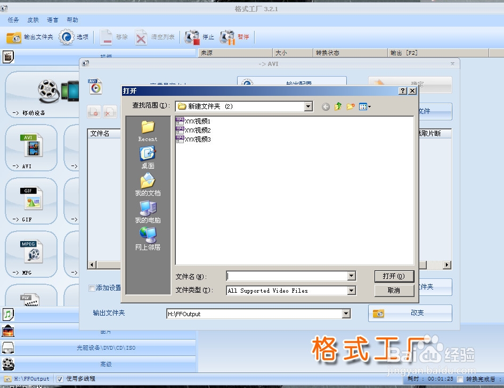504x388 pixels.
Task: Choose the FLV format icon in sidebar
Action: (30, 300)
